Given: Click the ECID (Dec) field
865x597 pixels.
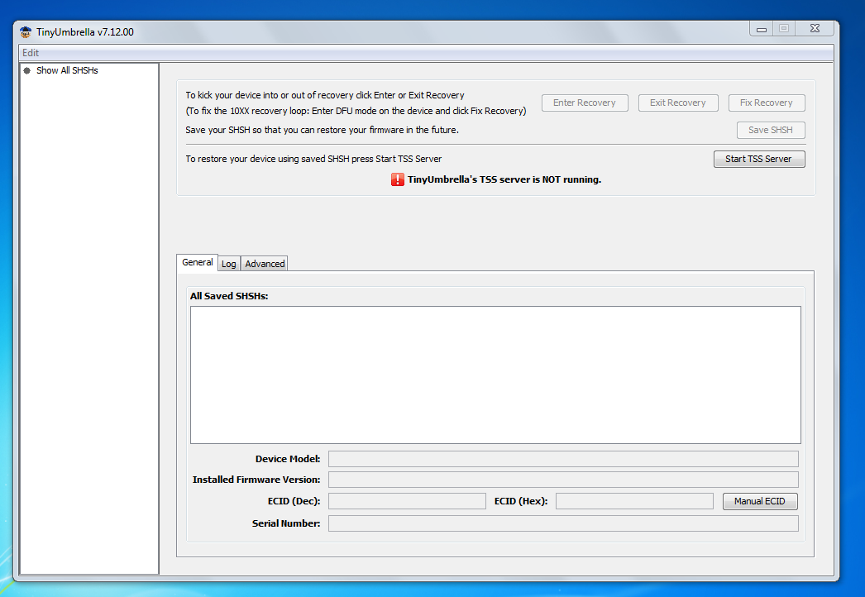Looking at the screenshot, I should pyautogui.click(x=407, y=501).
